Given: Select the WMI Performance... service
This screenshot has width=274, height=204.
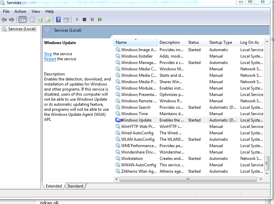Looking at the screenshot, I should [x=139, y=146].
